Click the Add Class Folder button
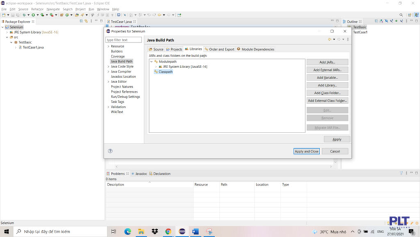Image resolution: width=420 pixels, height=237 pixels. point(327,93)
